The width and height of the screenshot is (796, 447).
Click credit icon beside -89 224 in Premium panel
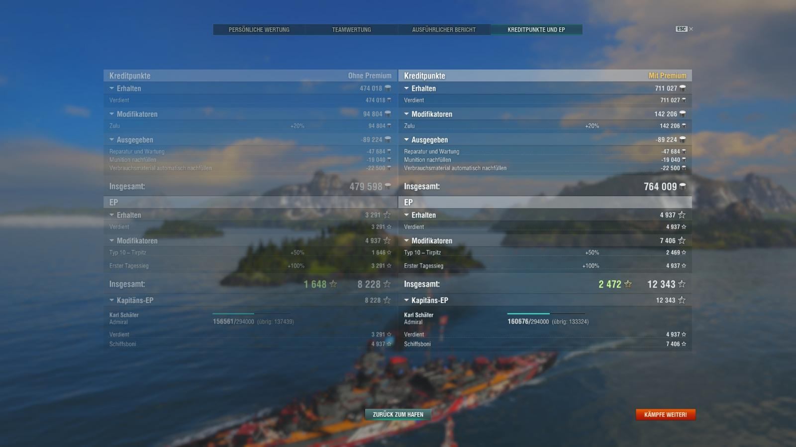683,140
